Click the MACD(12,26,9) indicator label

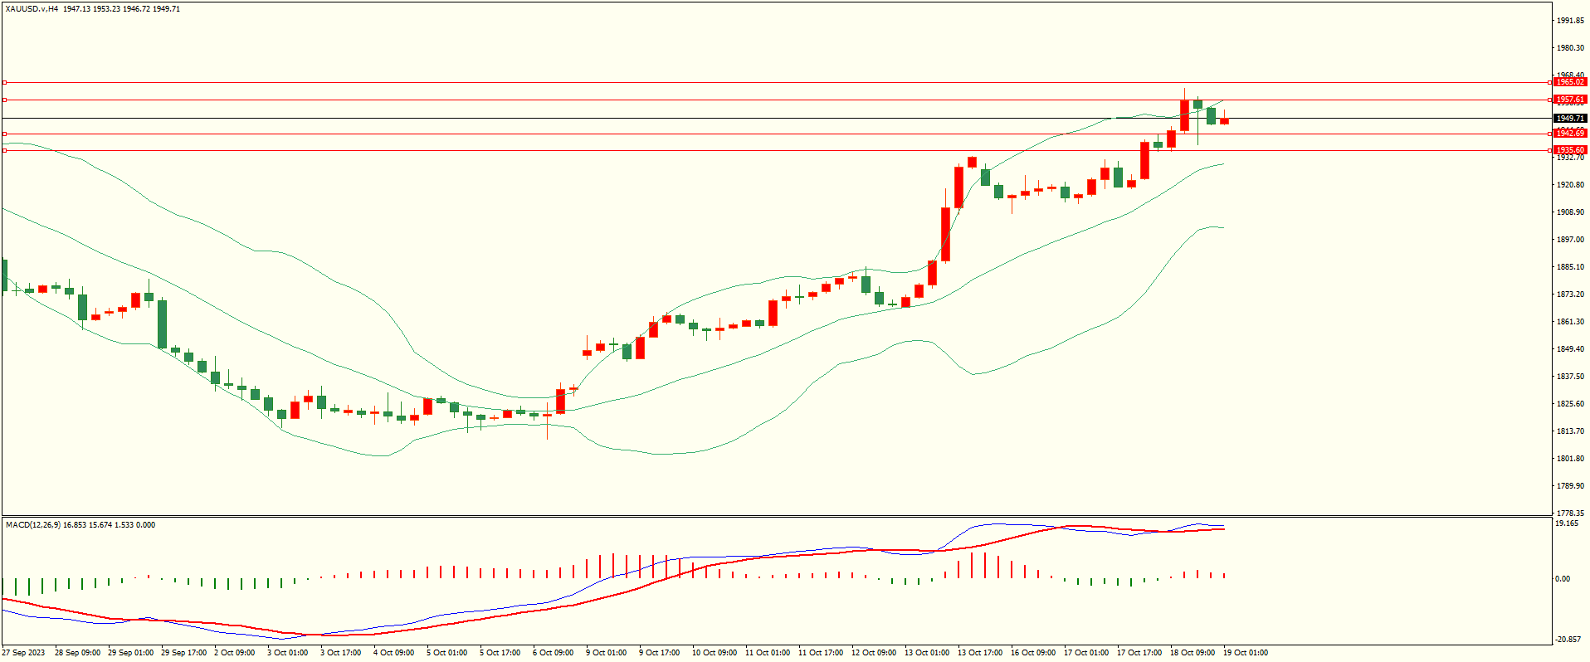pos(32,525)
